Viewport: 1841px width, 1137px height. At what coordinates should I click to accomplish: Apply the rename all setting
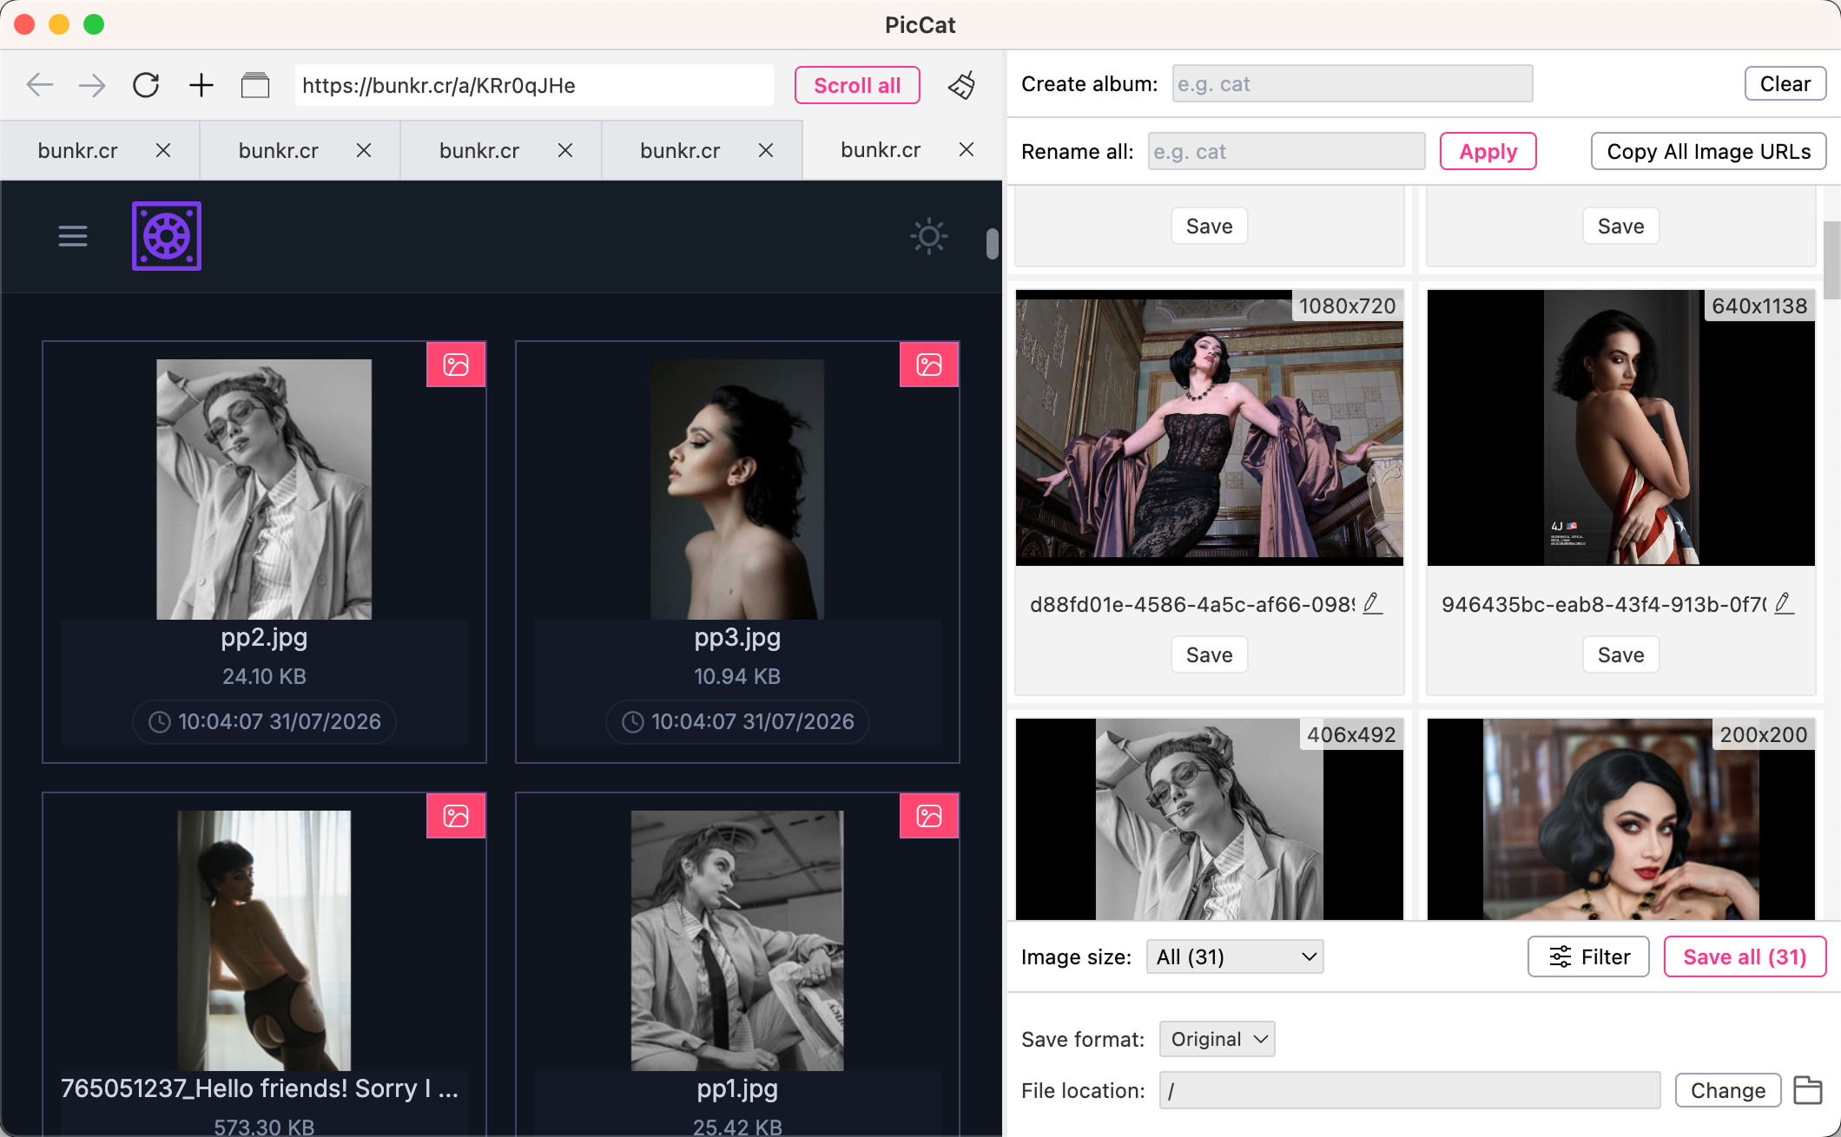pos(1488,151)
